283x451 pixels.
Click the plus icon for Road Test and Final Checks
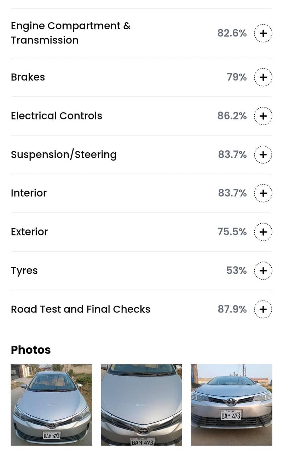pos(263,309)
